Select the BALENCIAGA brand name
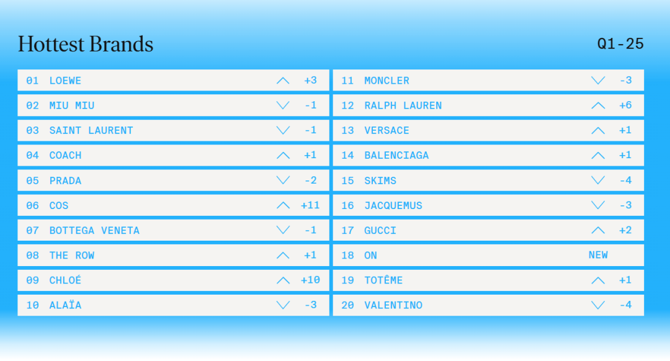Image resolution: width=670 pixels, height=361 pixels. click(x=396, y=155)
